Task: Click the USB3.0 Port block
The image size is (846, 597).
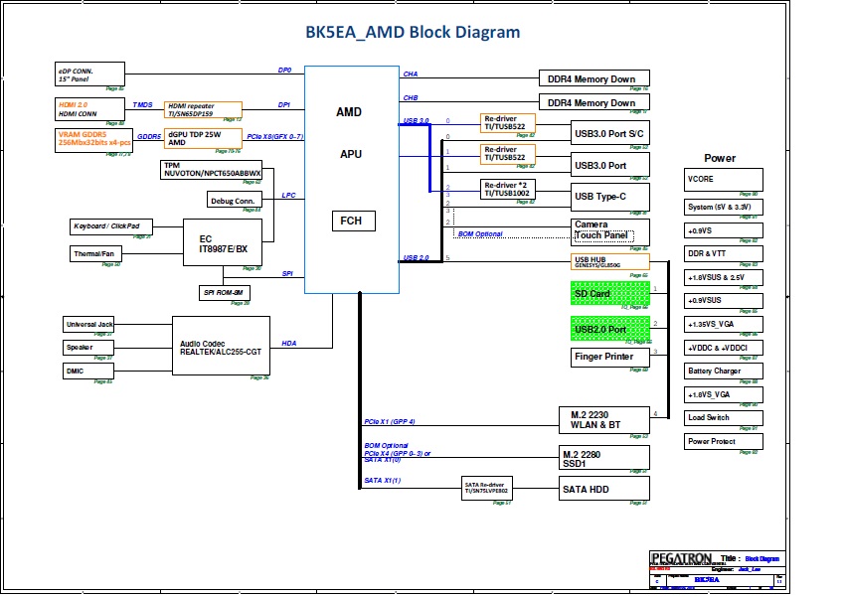Action: [x=610, y=165]
